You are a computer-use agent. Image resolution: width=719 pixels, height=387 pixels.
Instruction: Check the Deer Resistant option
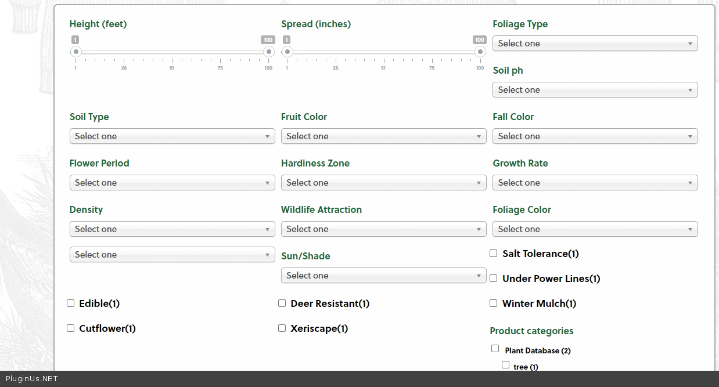pyautogui.click(x=282, y=303)
